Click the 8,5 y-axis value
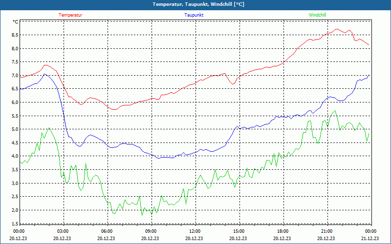391x244 pixels. tap(15, 35)
